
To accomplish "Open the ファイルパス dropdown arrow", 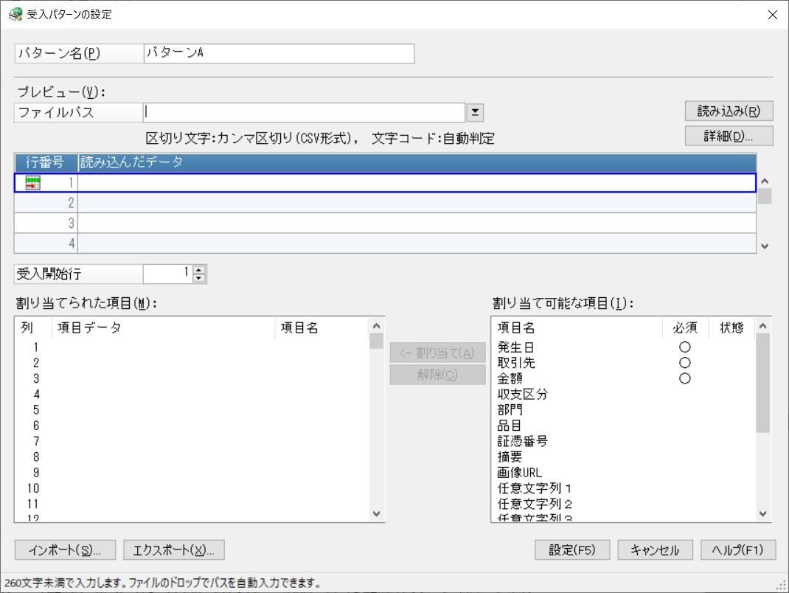I will click(x=475, y=112).
